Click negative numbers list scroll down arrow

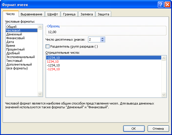point(164,95)
